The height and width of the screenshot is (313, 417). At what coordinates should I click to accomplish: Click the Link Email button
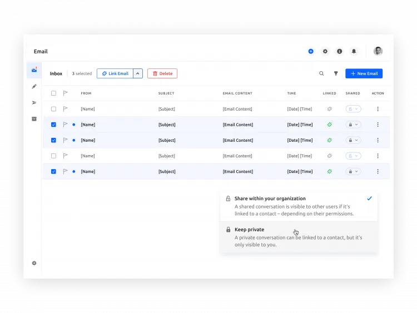point(115,73)
